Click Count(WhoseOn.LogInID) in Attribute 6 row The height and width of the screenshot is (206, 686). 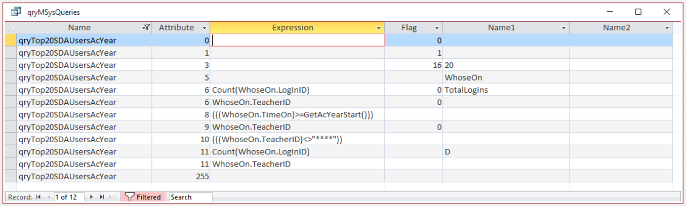click(297, 90)
